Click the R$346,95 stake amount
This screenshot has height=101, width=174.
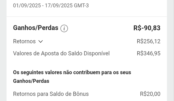(148, 54)
